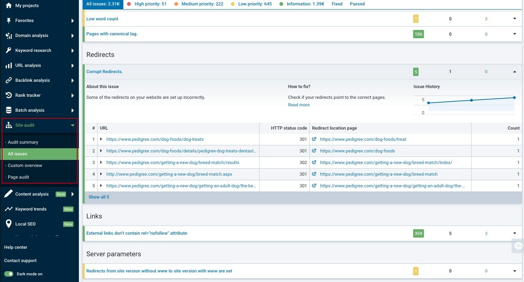Open Low word count issue link
The image size is (524, 282).
click(102, 19)
